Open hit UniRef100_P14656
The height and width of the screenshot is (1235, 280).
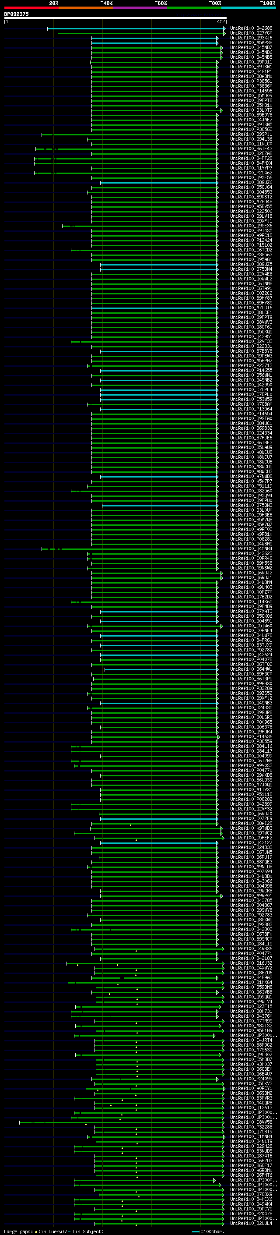click(x=251, y=91)
